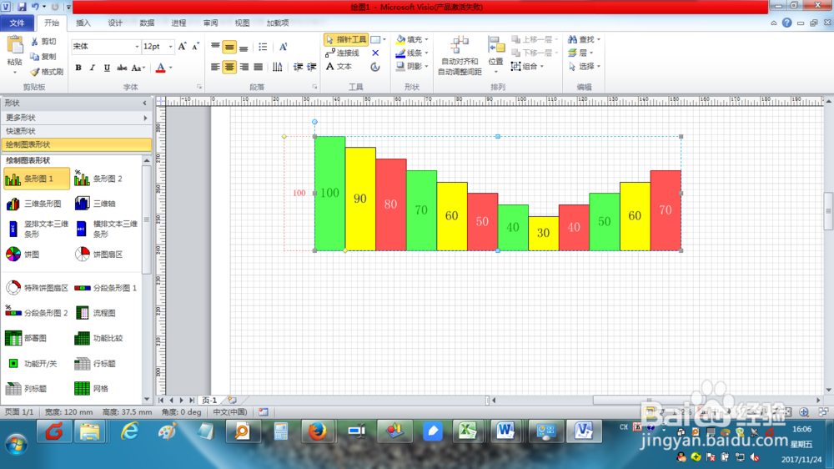The width and height of the screenshot is (834, 469).
Task: Toggle Bold formatting
Action: (78, 68)
